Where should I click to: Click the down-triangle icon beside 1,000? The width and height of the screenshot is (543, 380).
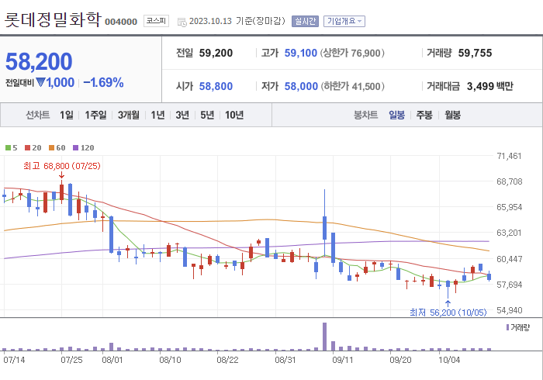pos(40,82)
